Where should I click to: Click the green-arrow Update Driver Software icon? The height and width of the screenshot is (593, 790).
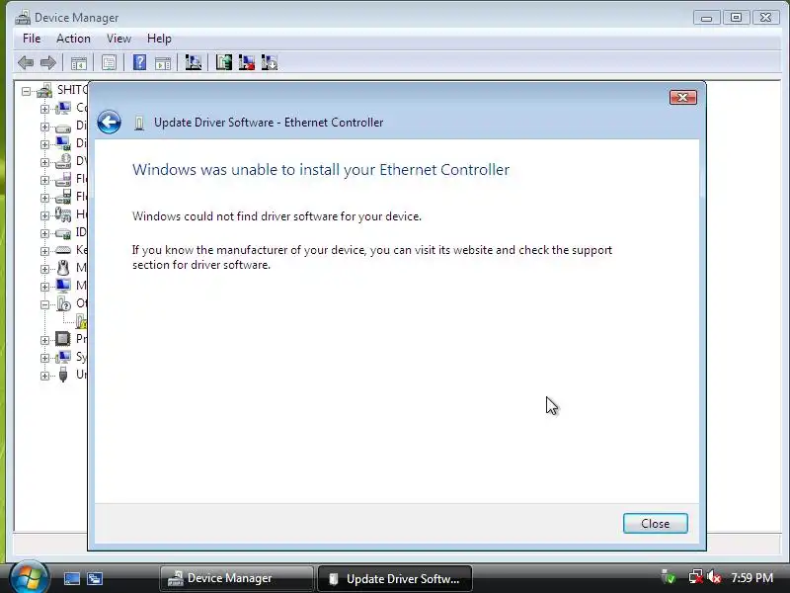(x=224, y=62)
